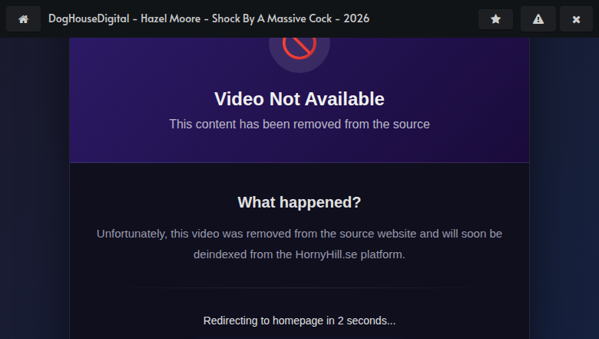Image resolution: width=599 pixels, height=339 pixels.
Task: Click the Hazel Moore name in header title
Action: (x=170, y=18)
